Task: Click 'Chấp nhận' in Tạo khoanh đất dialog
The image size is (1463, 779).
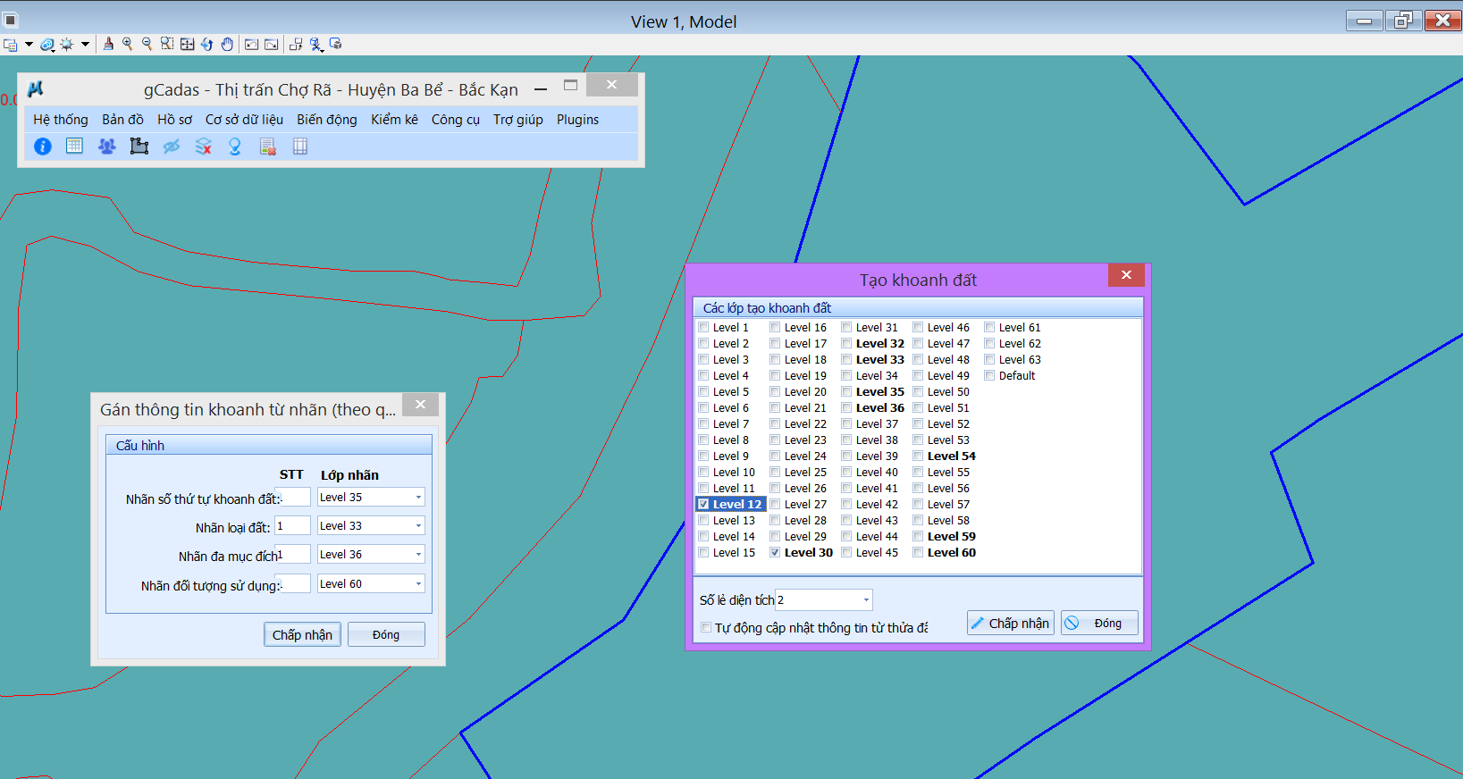Action: tap(1010, 624)
